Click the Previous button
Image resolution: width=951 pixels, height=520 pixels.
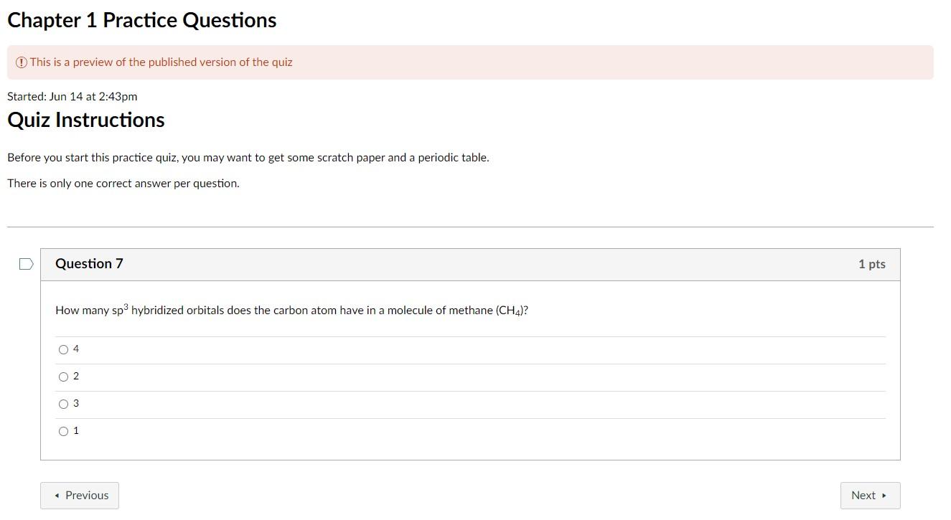80,495
